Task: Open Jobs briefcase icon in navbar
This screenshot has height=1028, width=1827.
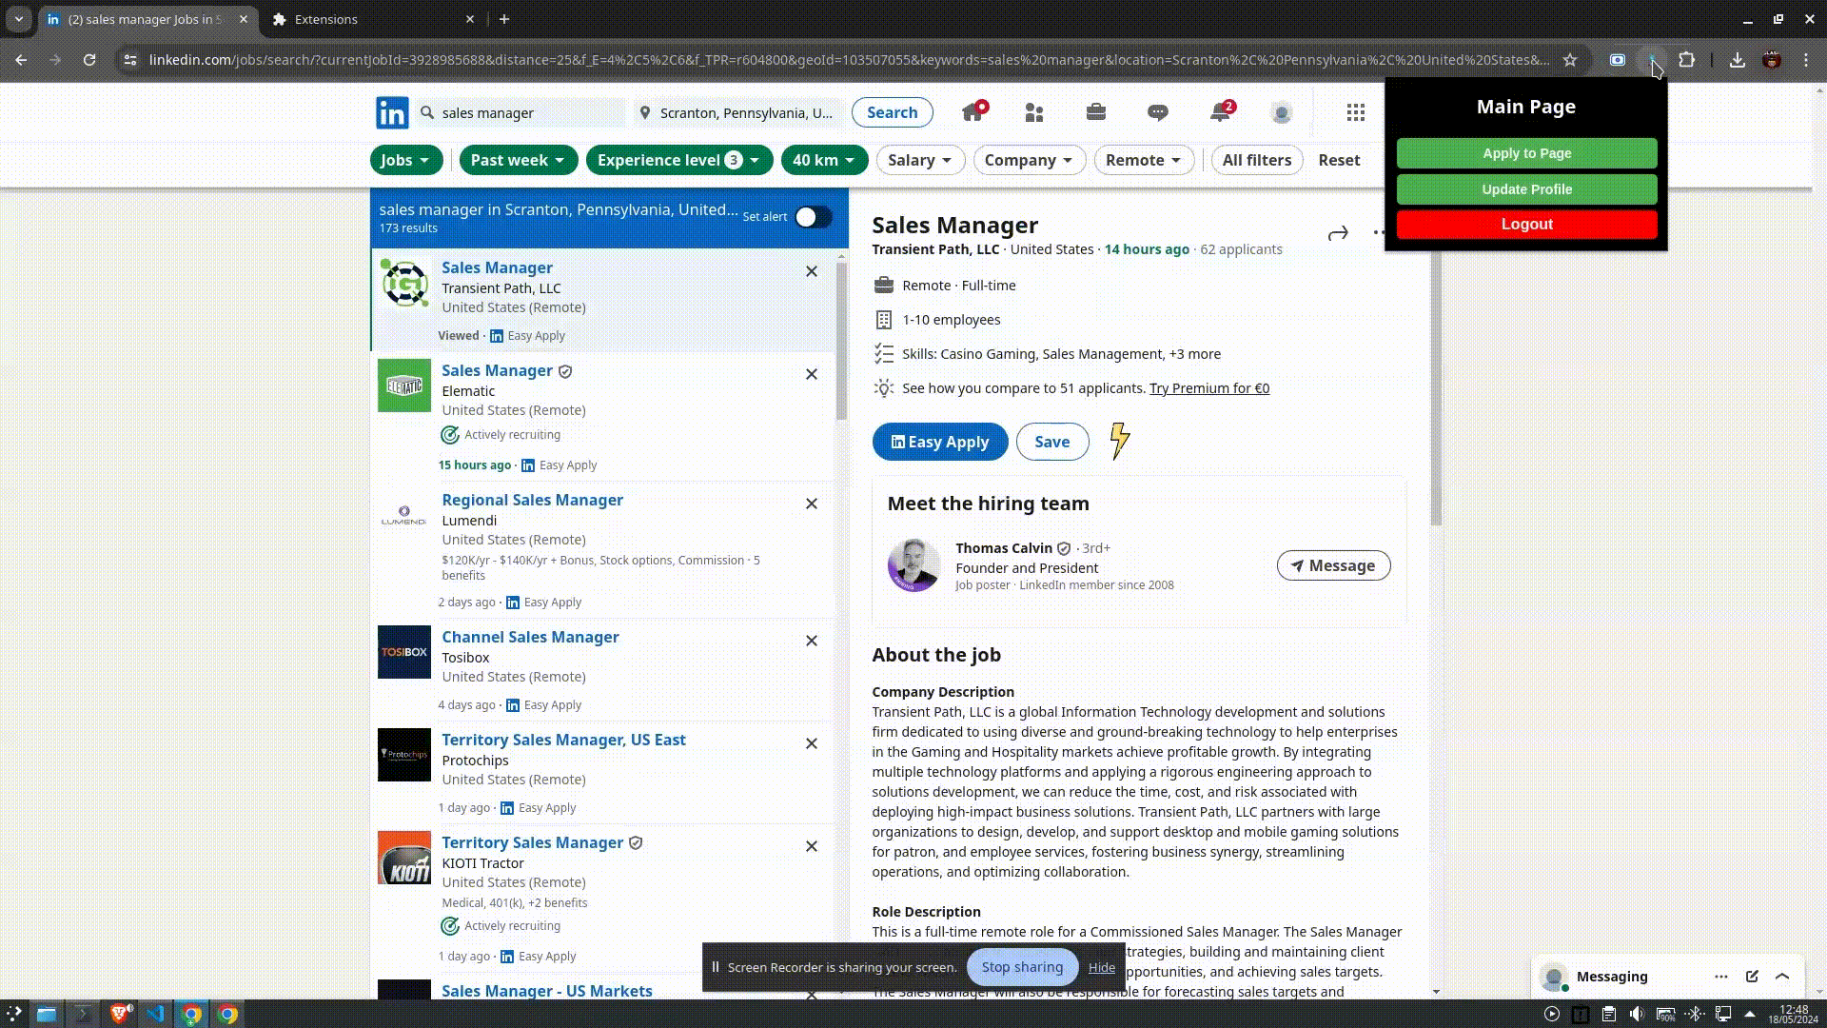Action: (x=1095, y=112)
